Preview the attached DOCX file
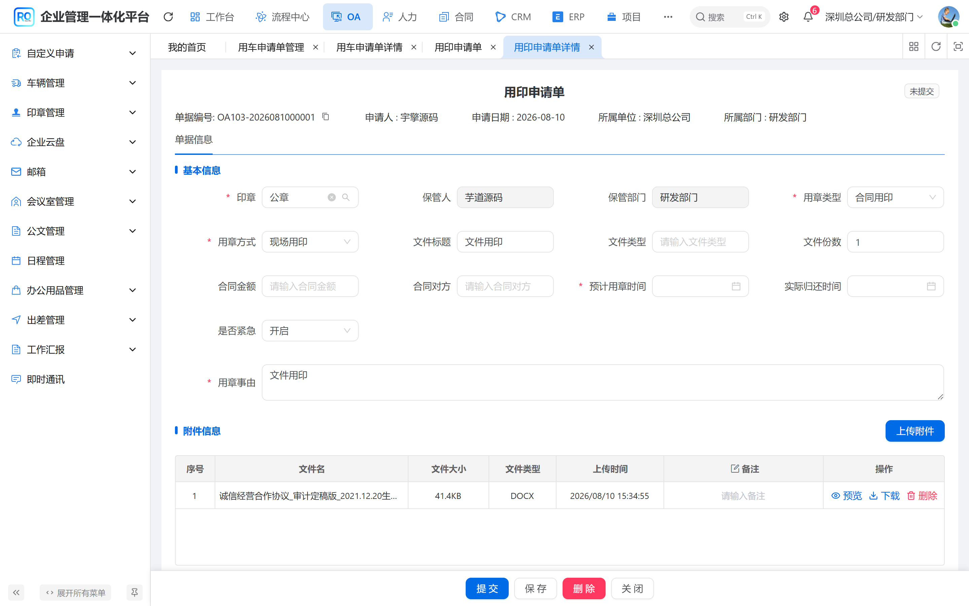Viewport: 969px width, 606px height. click(847, 496)
